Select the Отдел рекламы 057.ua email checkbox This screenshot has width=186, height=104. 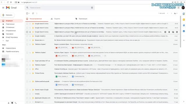pos(27,61)
